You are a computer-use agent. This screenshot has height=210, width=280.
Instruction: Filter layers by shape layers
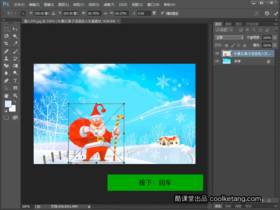point(261,30)
